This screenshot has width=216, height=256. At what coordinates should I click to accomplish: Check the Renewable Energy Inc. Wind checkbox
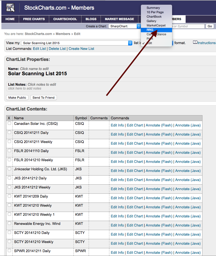coord(9,223)
